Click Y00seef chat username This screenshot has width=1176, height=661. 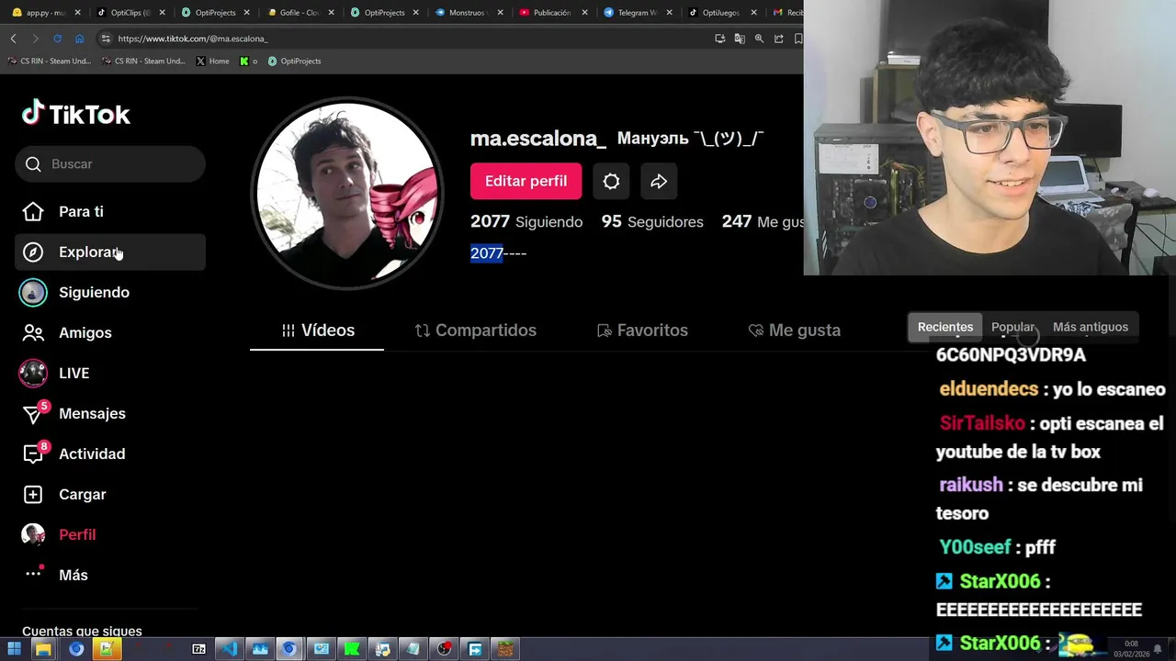pyautogui.click(x=975, y=547)
